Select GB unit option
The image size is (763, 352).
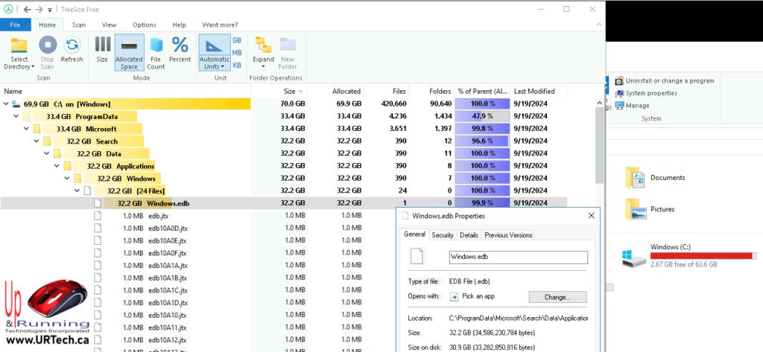[237, 41]
